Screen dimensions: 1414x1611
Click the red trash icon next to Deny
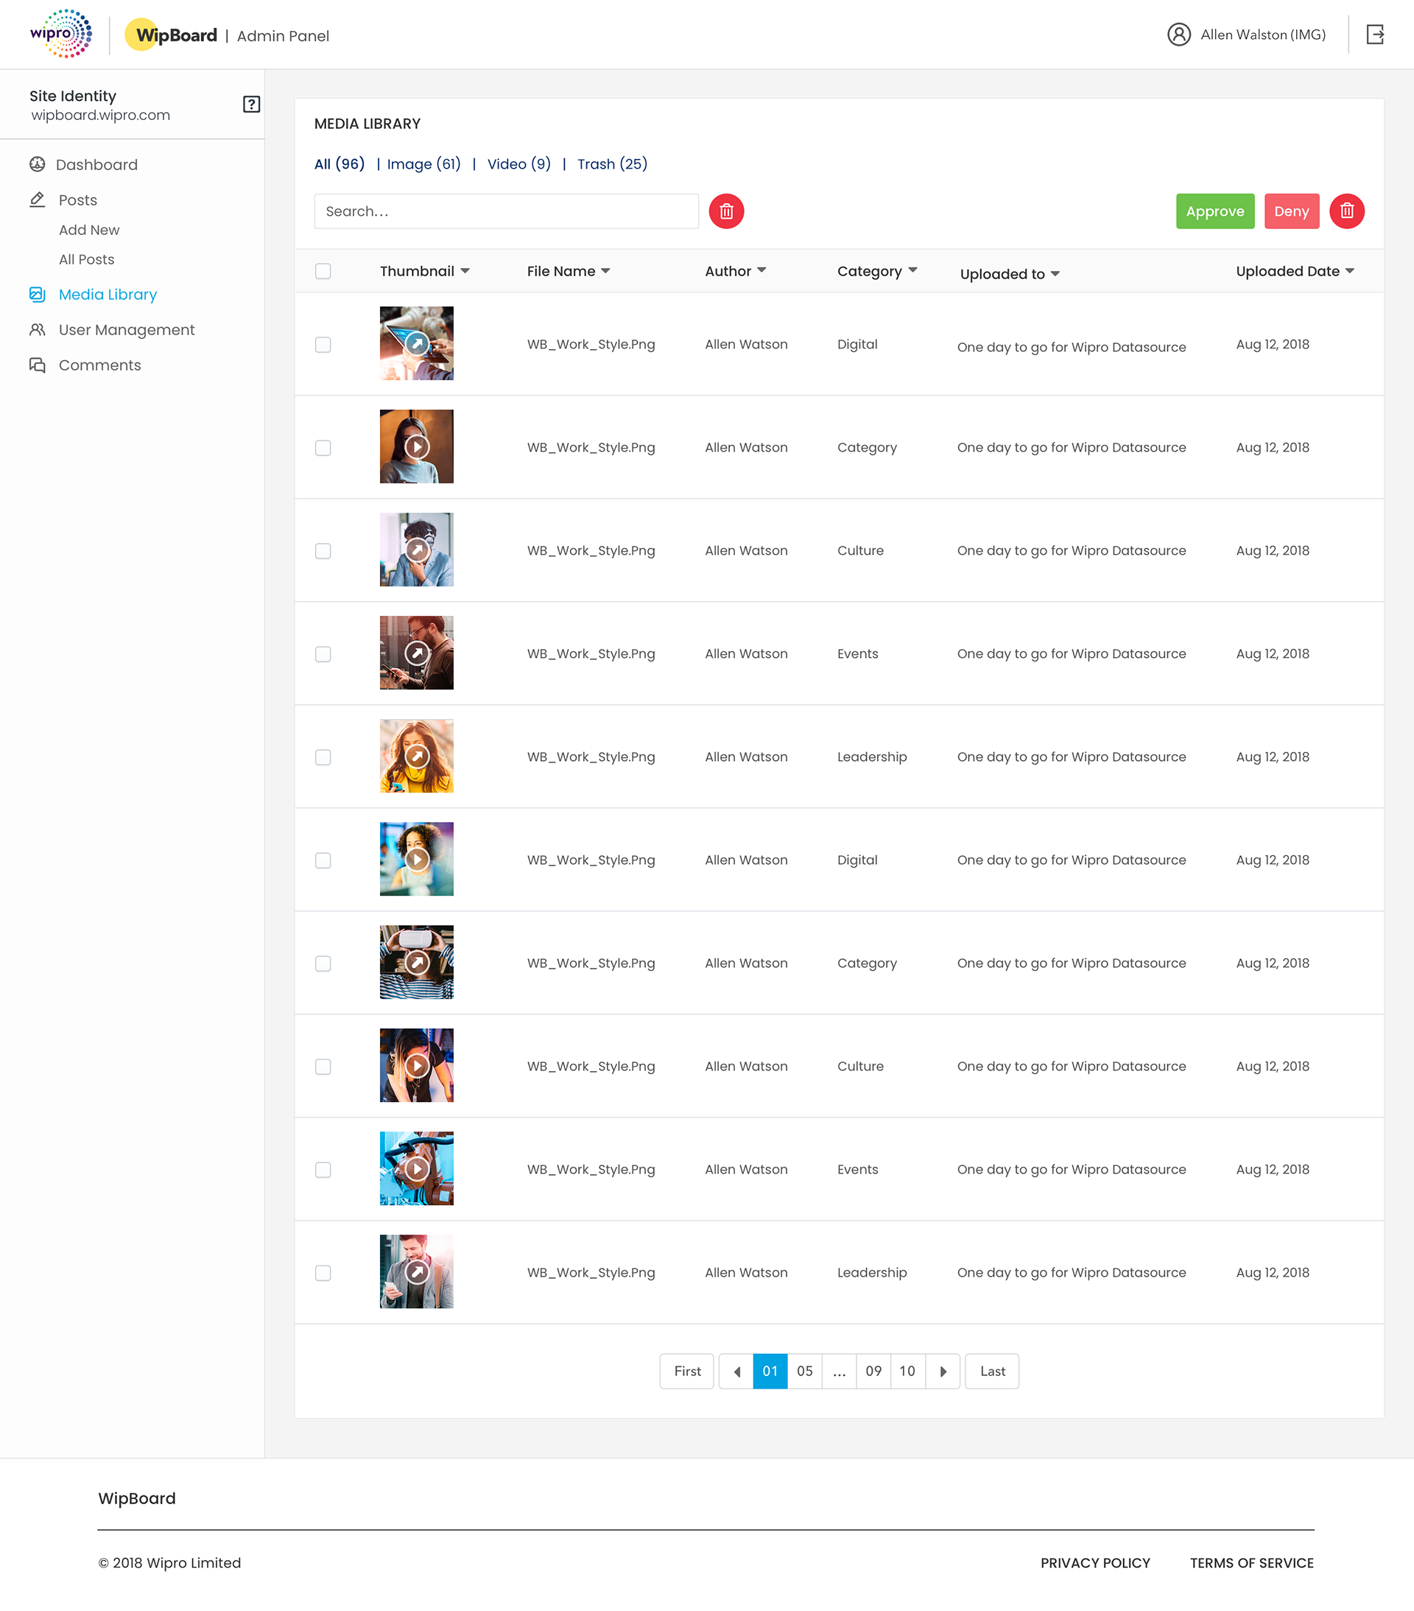(x=1346, y=211)
